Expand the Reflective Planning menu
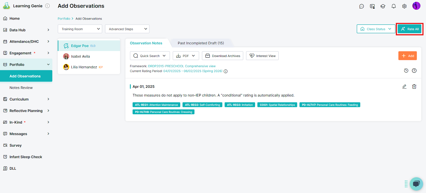The height and width of the screenshot is (193, 426). pos(26,111)
